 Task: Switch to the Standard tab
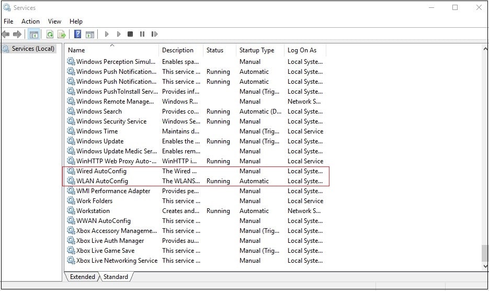tap(116, 277)
